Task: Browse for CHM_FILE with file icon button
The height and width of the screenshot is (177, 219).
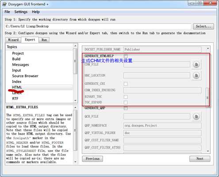Action: tap(196, 64)
